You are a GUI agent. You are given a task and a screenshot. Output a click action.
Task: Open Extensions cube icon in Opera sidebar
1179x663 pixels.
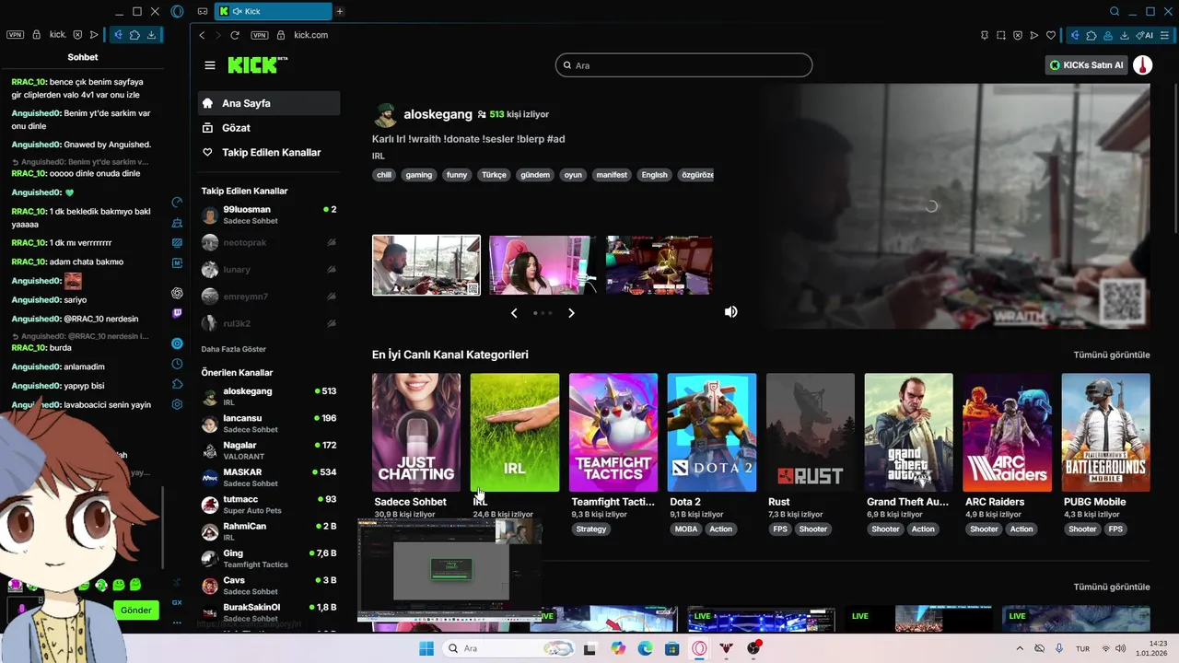click(x=177, y=384)
